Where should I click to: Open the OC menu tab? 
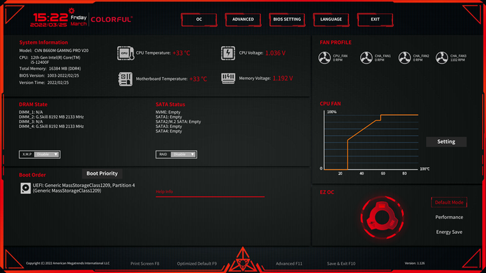[199, 19]
